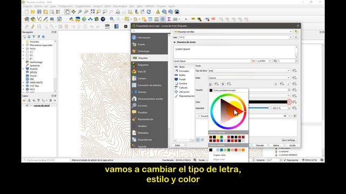Screen dimensions: 346x194
Task: Choose Color predeterminado in color popup
Action: [228, 91]
